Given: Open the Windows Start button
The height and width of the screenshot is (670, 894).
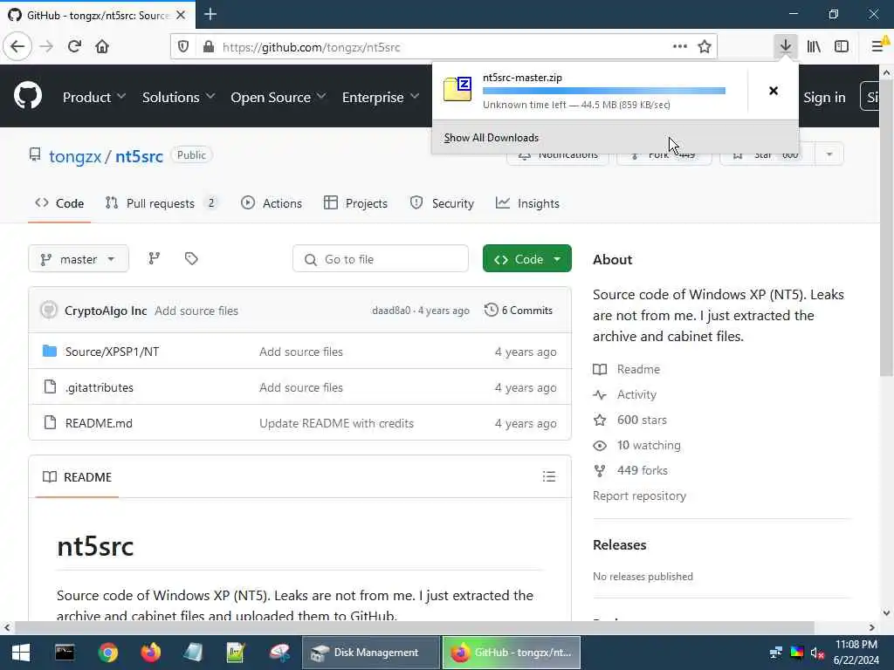Looking at the screenshot, I should 21,653.
